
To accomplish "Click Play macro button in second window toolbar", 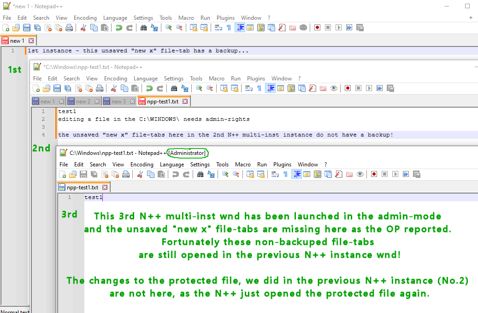I will [369, 88].
